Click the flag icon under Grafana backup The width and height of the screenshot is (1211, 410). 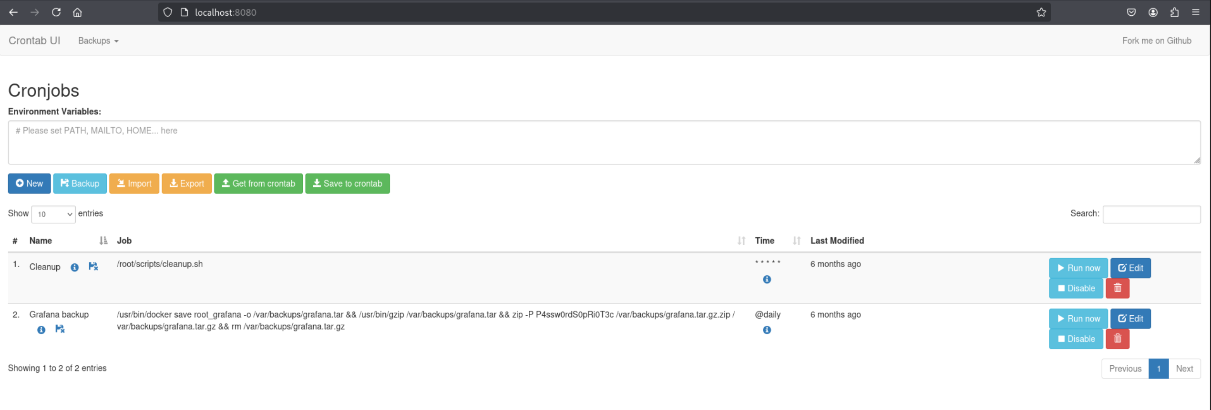(60, 329)
